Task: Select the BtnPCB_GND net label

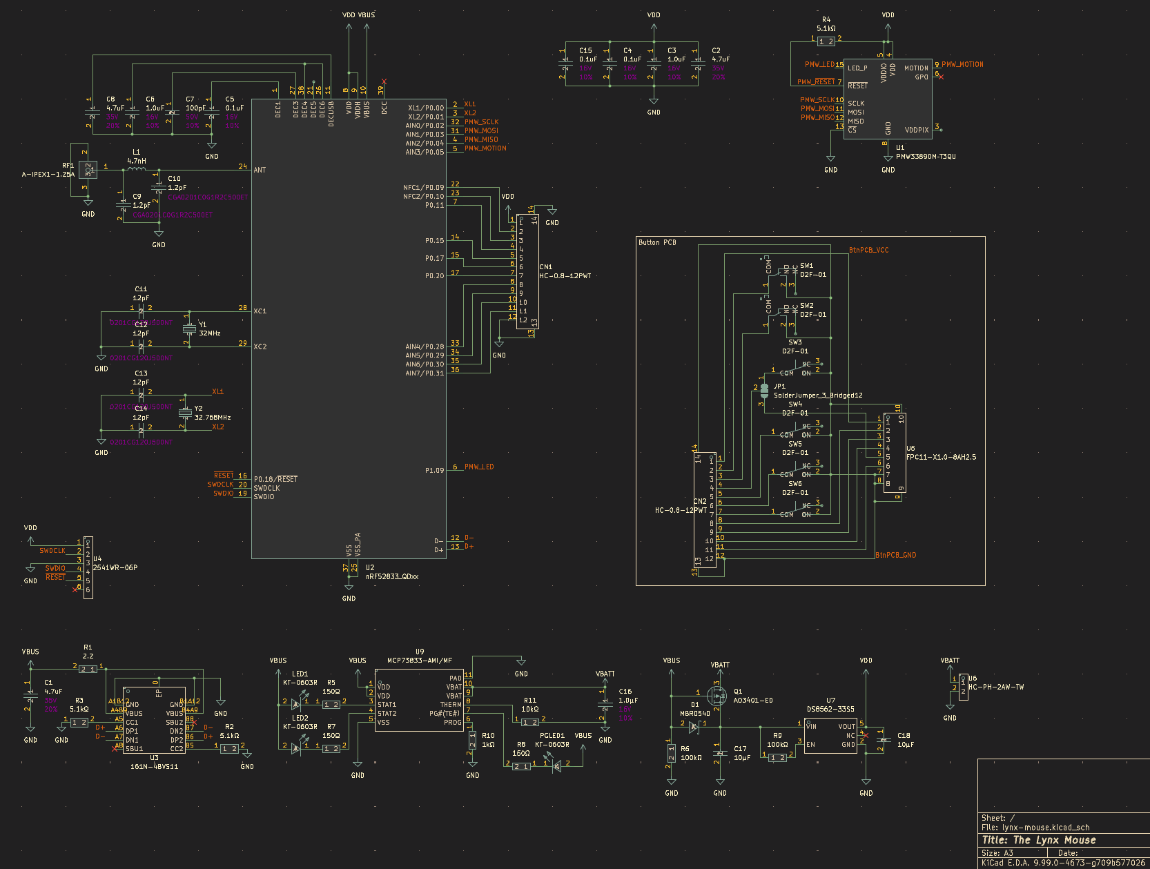Action: point(896,555)
